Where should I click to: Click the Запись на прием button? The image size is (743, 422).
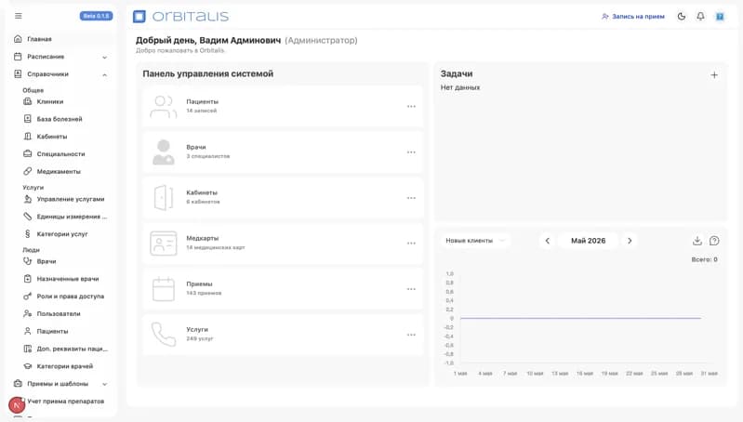click(633, 17)
